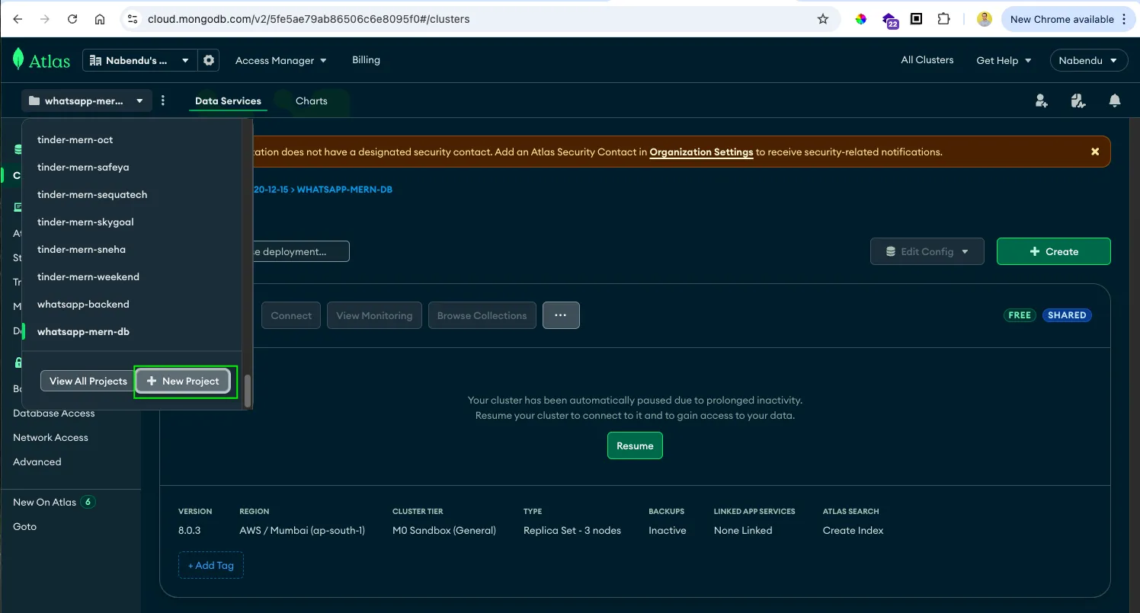Click the project list scrollbar
The width and height of the screenshot is (1140, 613).
click(247, 391)
